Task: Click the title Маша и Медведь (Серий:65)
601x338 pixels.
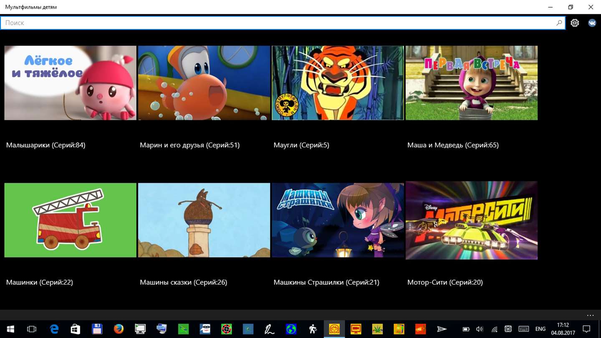Action: 453,145
